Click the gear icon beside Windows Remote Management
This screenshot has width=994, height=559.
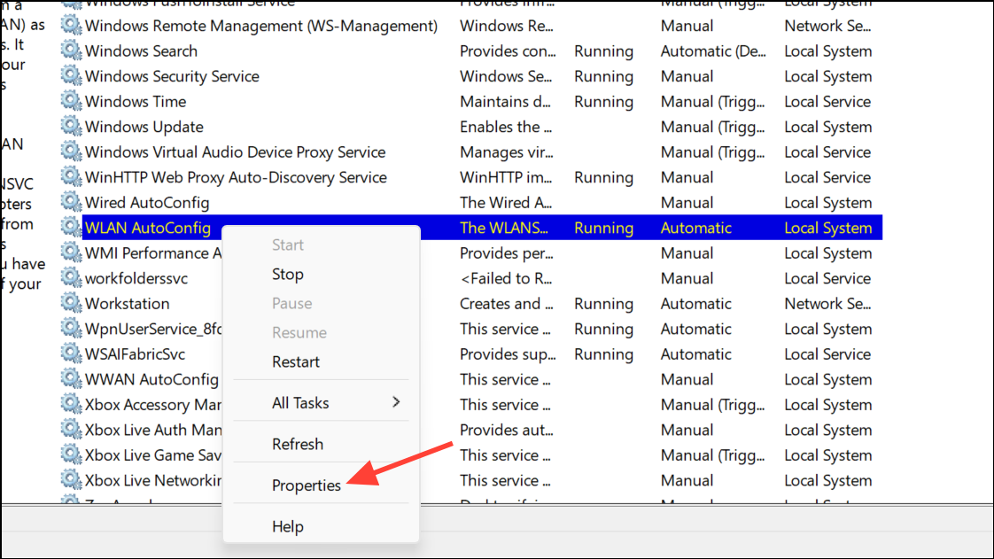(x=71, y=26)
